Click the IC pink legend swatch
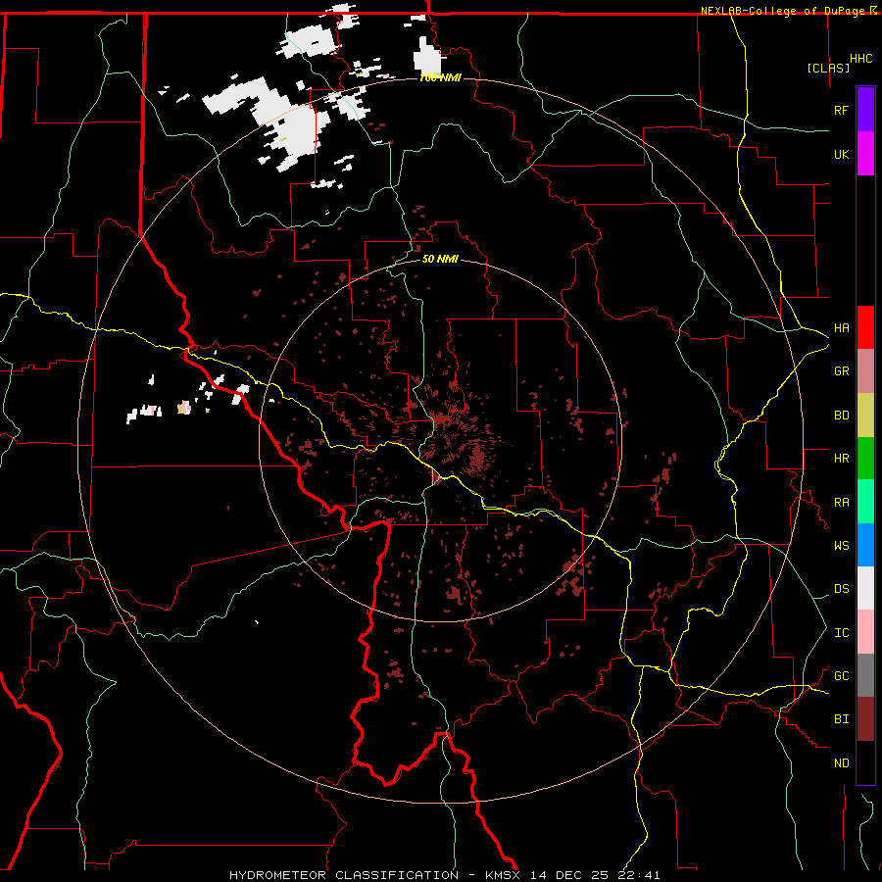 (x=865, y=632)
